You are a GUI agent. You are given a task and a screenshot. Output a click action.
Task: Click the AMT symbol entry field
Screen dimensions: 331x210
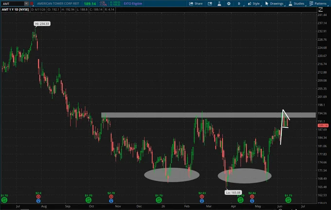[13, 3]
